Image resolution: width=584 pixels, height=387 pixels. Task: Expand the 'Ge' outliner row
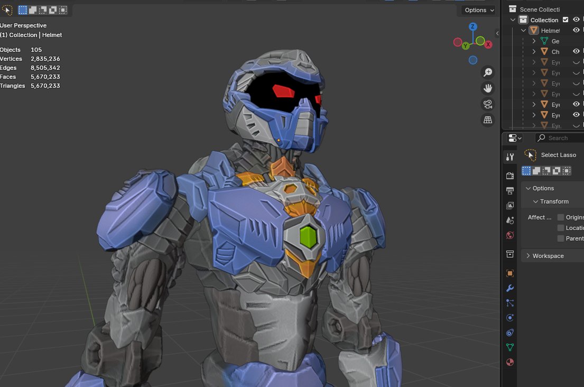pyautogui.click(x=534, y=41)
